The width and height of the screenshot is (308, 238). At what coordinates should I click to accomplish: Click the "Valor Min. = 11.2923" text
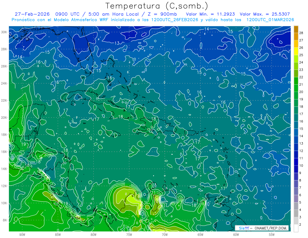pyautogui.click(x=210, y=14)
